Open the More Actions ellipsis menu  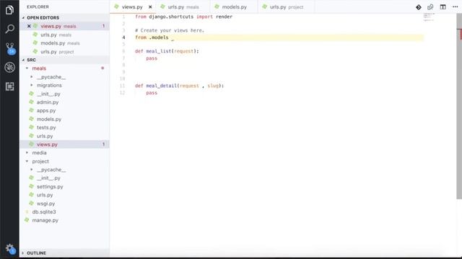tap(455, 6)
